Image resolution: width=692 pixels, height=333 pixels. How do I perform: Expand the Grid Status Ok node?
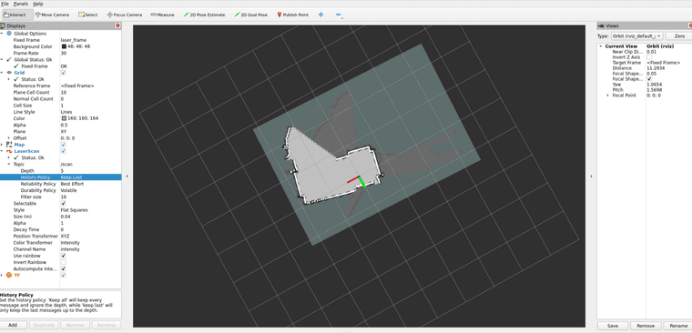click(x=9, y=79)
